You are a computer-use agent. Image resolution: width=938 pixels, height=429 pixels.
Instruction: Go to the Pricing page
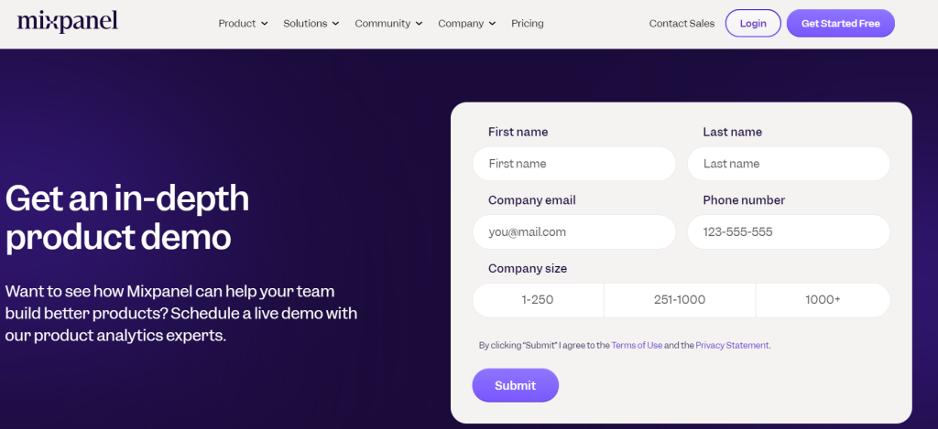tap(527, 24)
